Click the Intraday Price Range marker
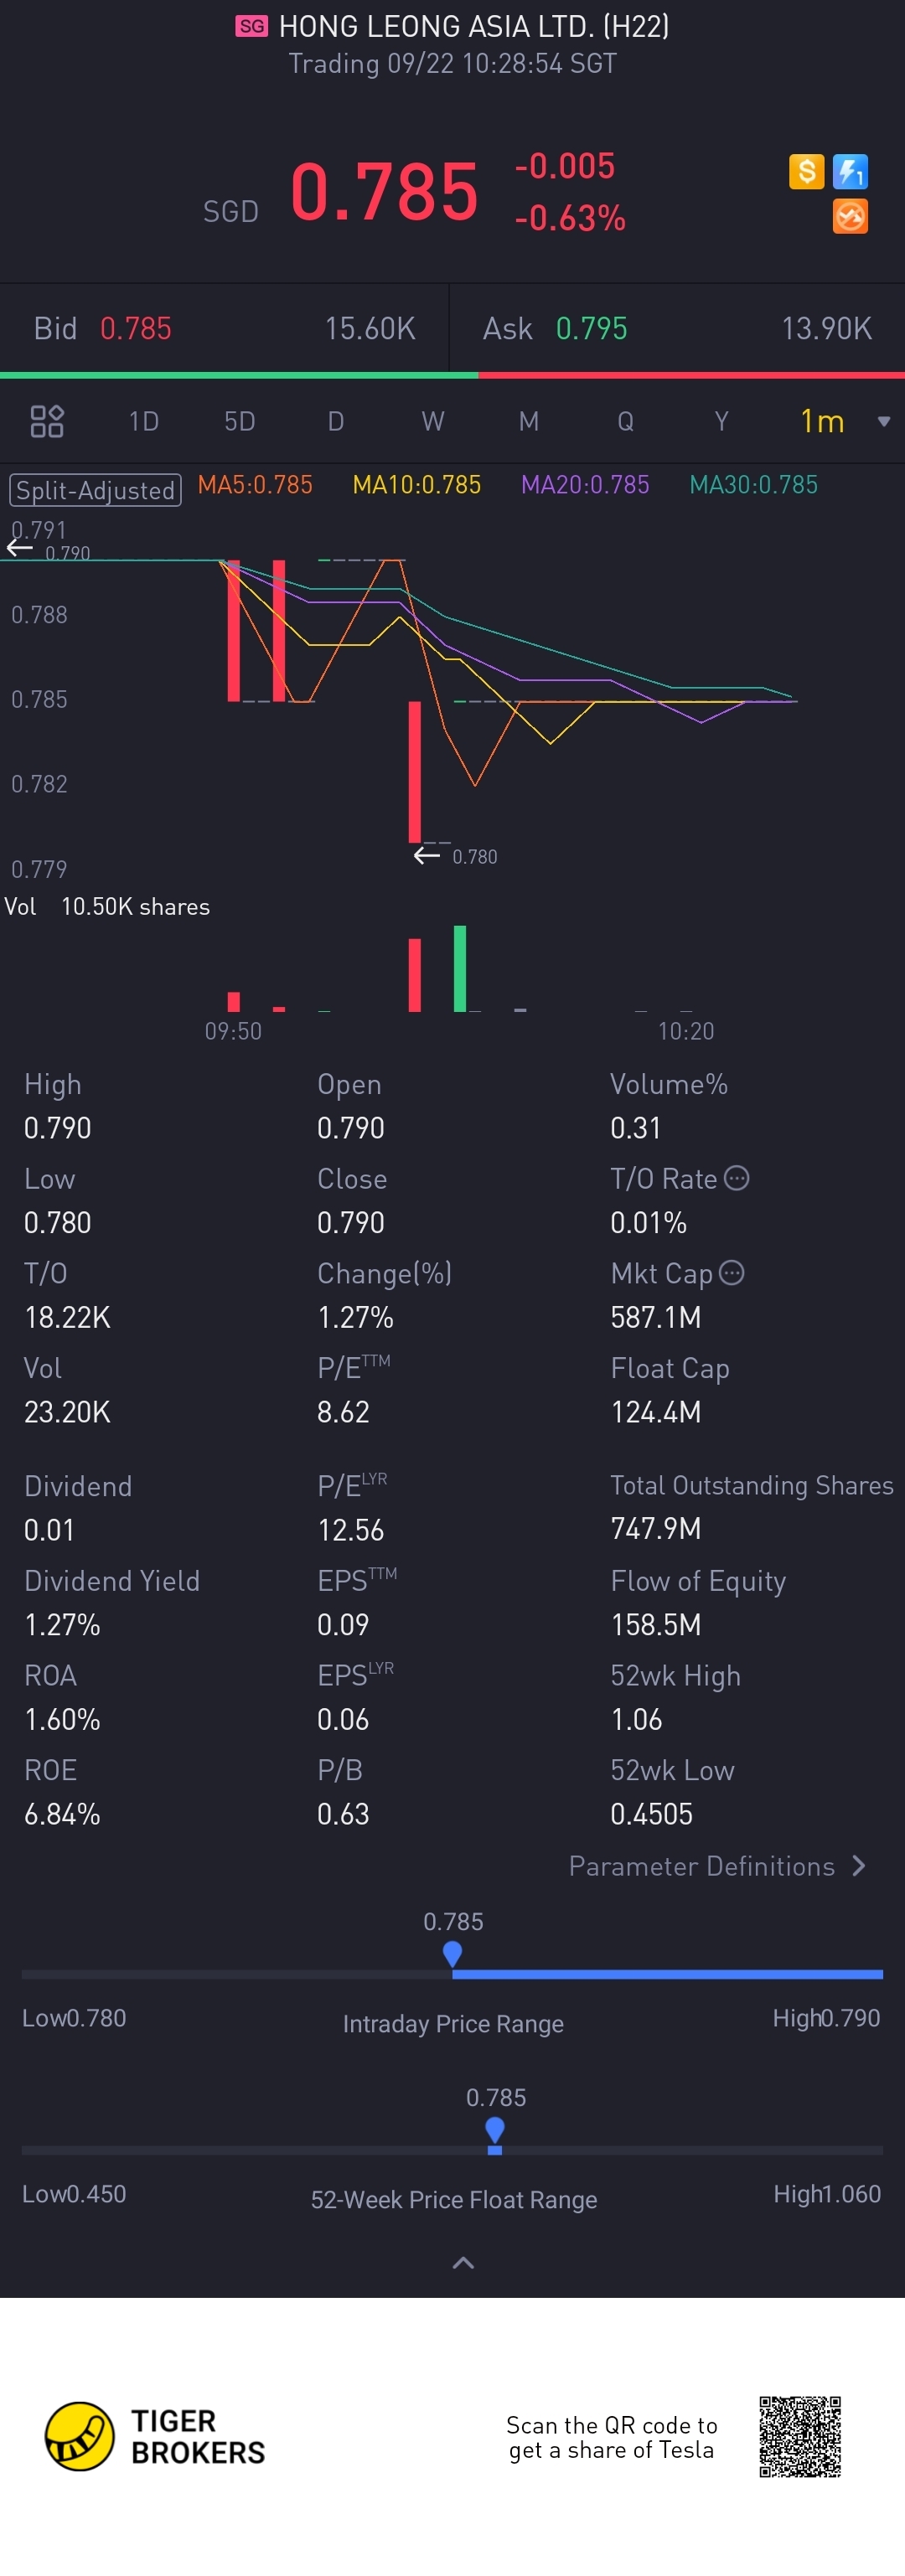The width and height of the screenshot is (905, 2576). (452, 1953)
